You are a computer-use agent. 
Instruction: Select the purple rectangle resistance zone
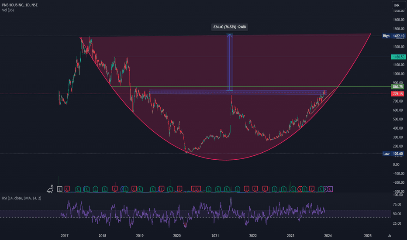[x=238, y=92]
